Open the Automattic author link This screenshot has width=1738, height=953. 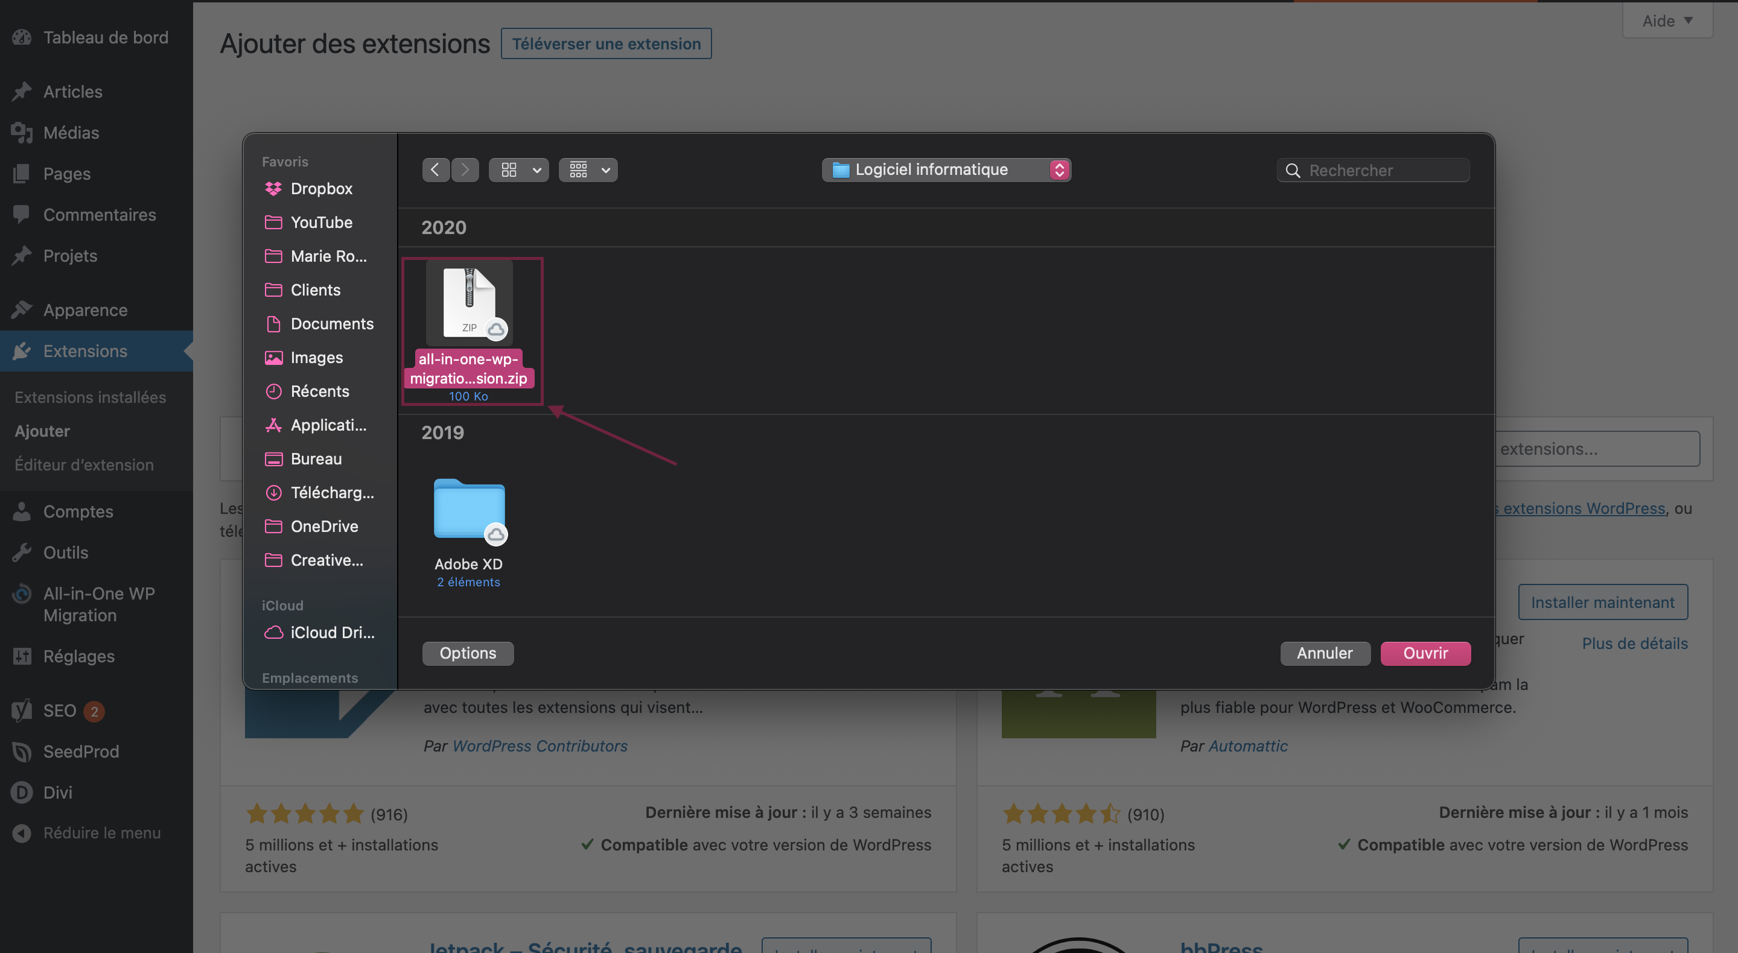click(x=1248, y=746)
